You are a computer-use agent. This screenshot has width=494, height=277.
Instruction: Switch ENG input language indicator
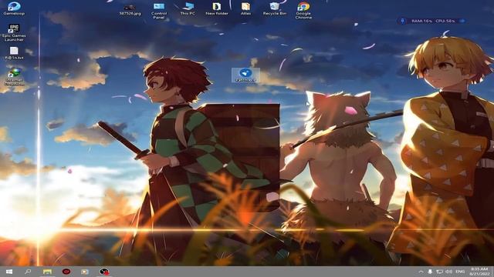(460, 272)
